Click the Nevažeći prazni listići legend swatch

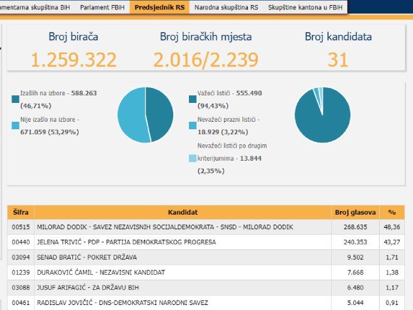pyautogui.click(x=193, y=126)
